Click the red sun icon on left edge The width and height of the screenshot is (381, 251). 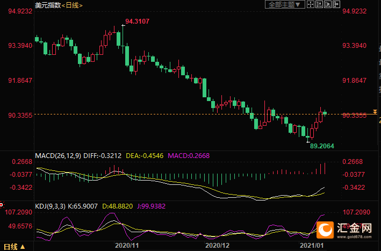pyautogui.click(x=2, y=205)
